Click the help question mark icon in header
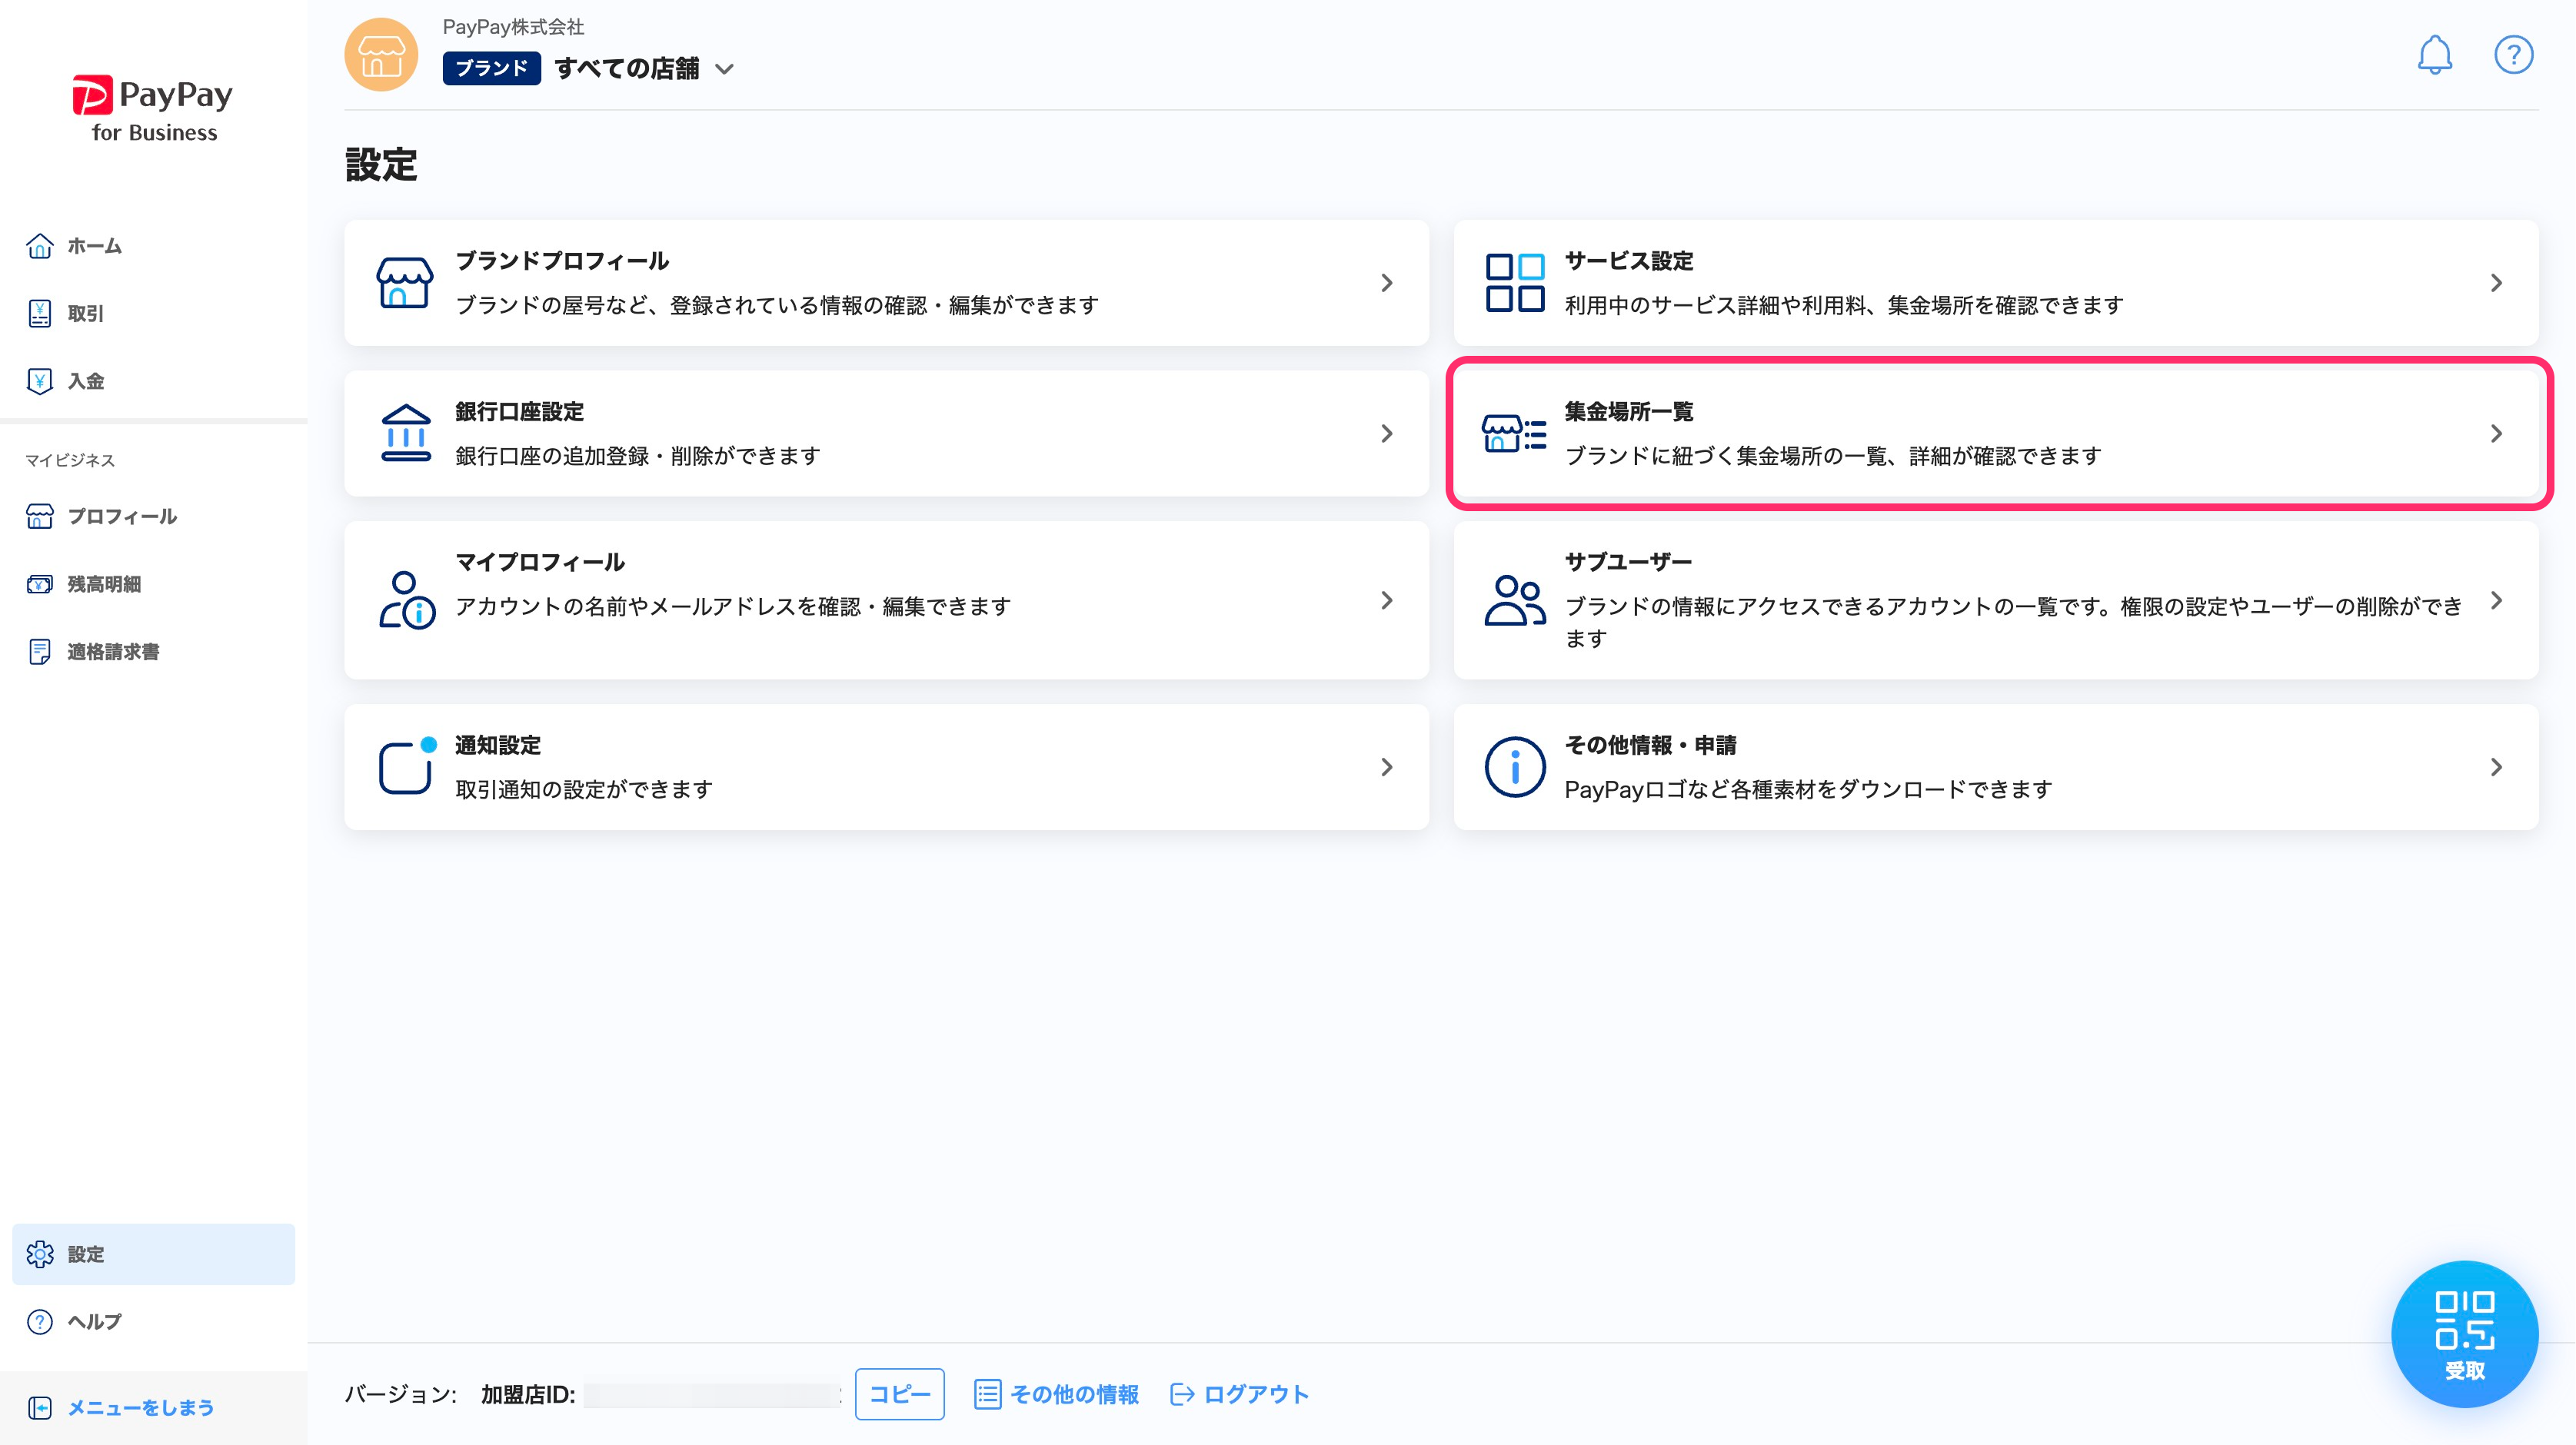 pos(2513,54)
